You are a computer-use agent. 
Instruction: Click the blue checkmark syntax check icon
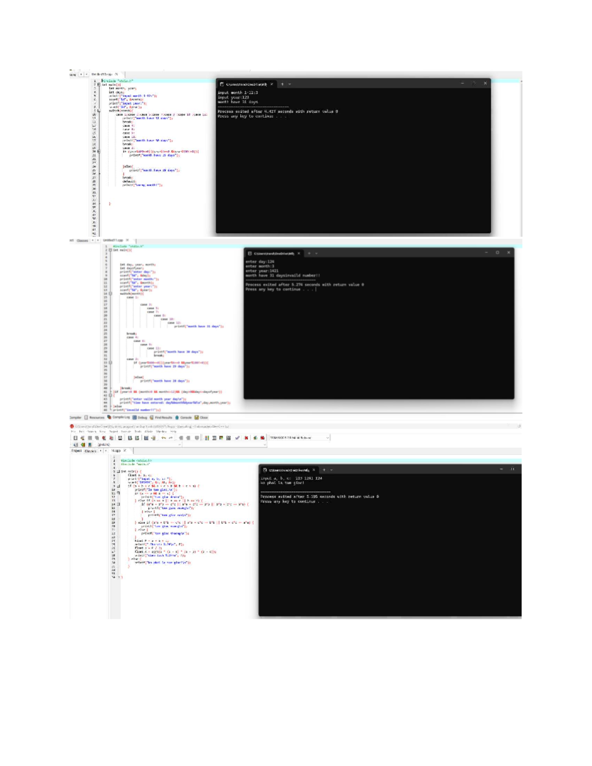[x=237, y=438]
